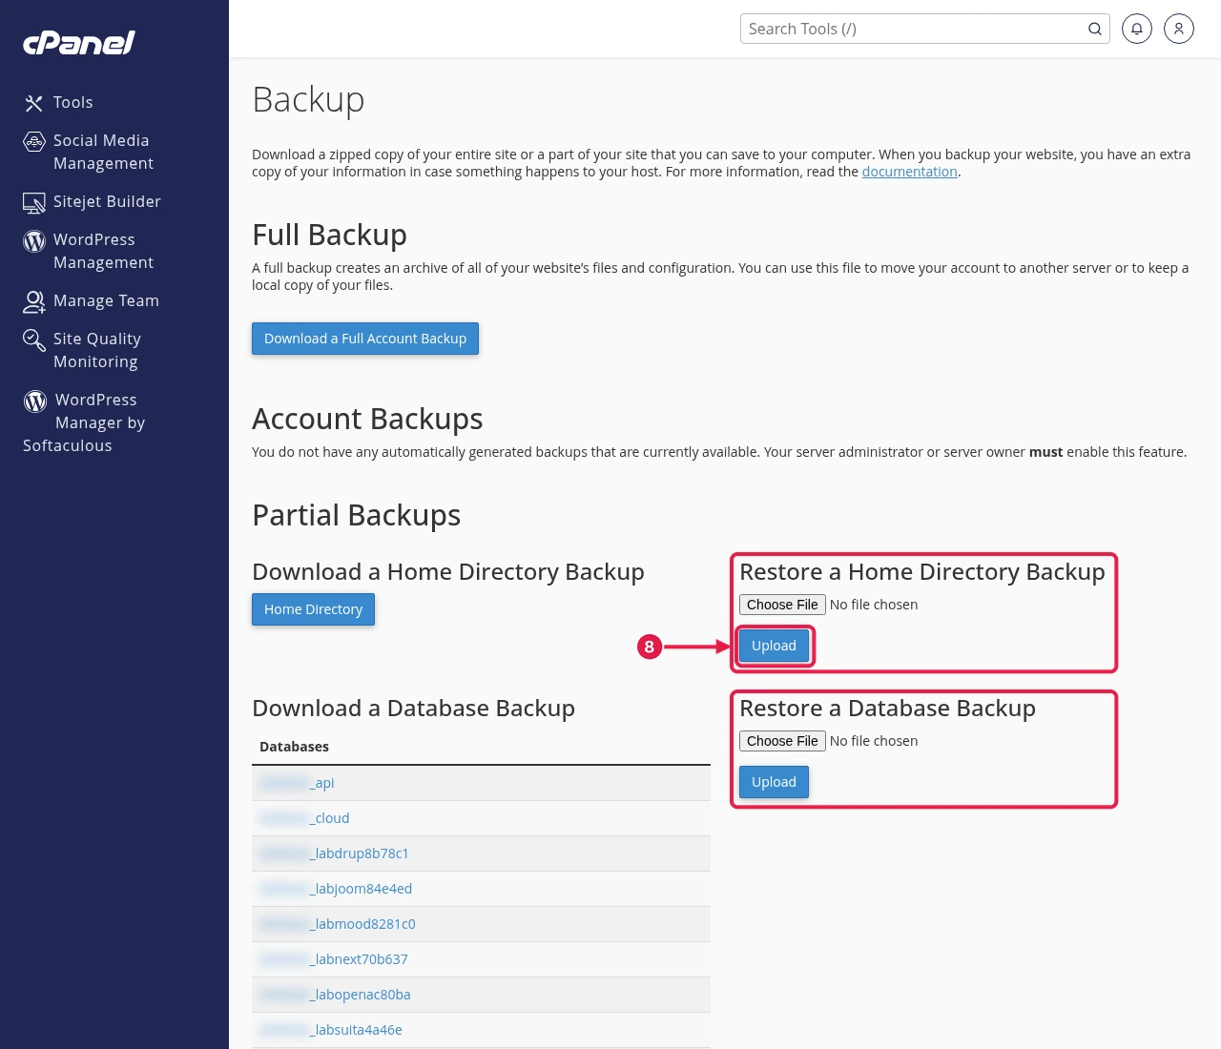
Task: Click the Site Quality Monitoring magnifier icon
Action: click(34, 340)
